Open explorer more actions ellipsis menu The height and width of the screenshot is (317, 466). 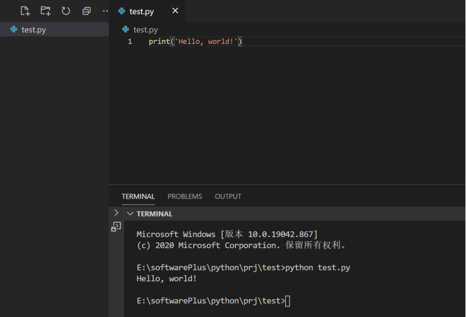point(105,11)
